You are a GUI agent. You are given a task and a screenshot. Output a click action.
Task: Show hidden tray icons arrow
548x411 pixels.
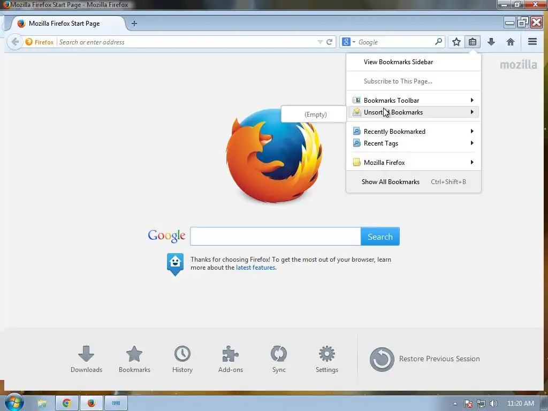tap(455, 404)
